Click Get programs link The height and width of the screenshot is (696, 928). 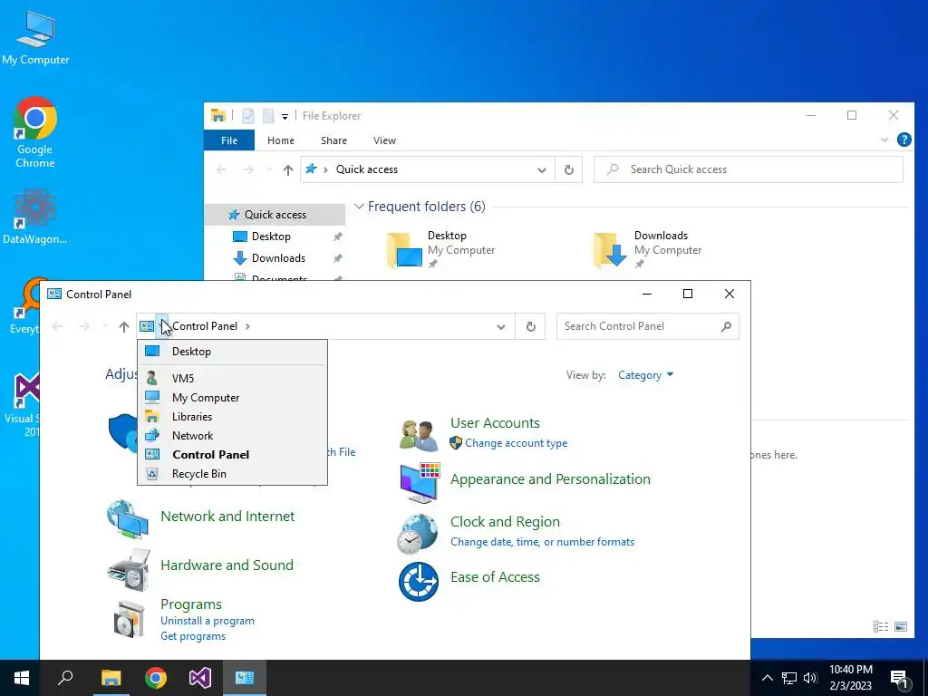[x=193, y=636]
